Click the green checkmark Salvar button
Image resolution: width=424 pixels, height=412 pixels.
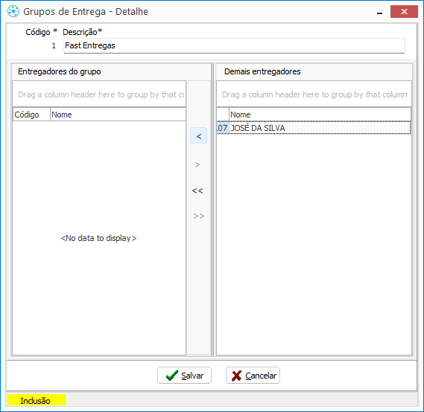184,376
